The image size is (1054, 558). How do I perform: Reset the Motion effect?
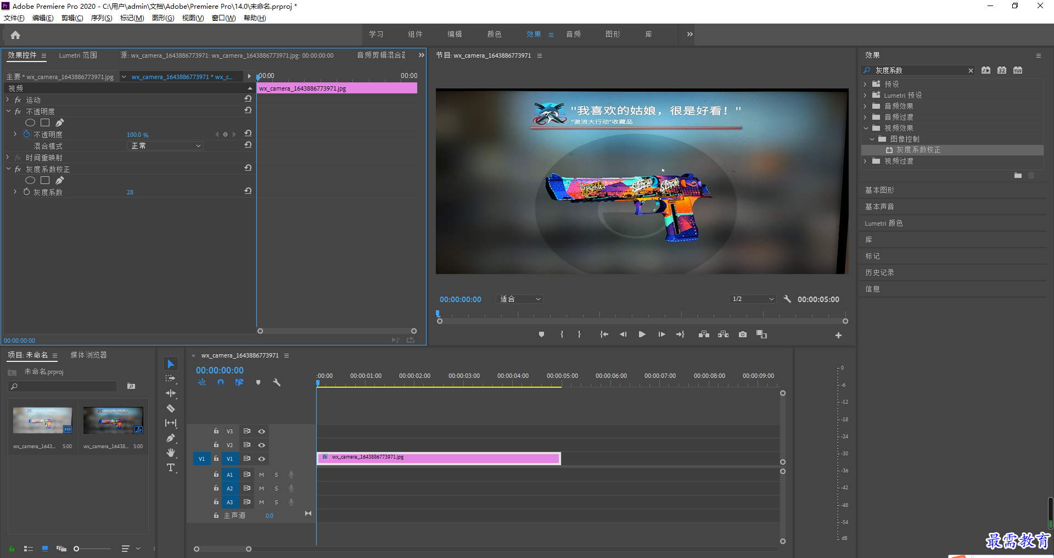tap(248, 99)
